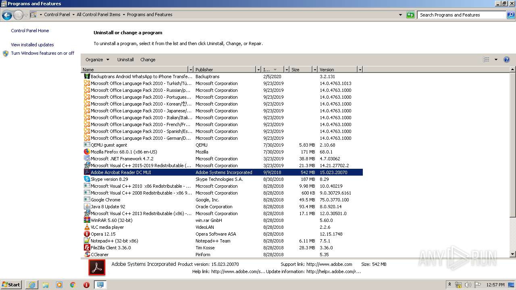516x290 pixels.
Task: Click the Backuptrans Android WhatsApp program icon
Action: 87,77
